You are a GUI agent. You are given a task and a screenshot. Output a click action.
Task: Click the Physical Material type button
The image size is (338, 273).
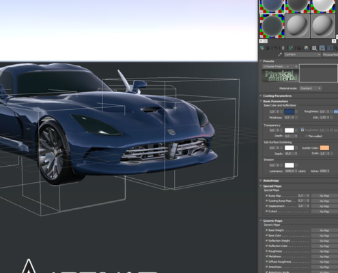[x=330, y=55]
